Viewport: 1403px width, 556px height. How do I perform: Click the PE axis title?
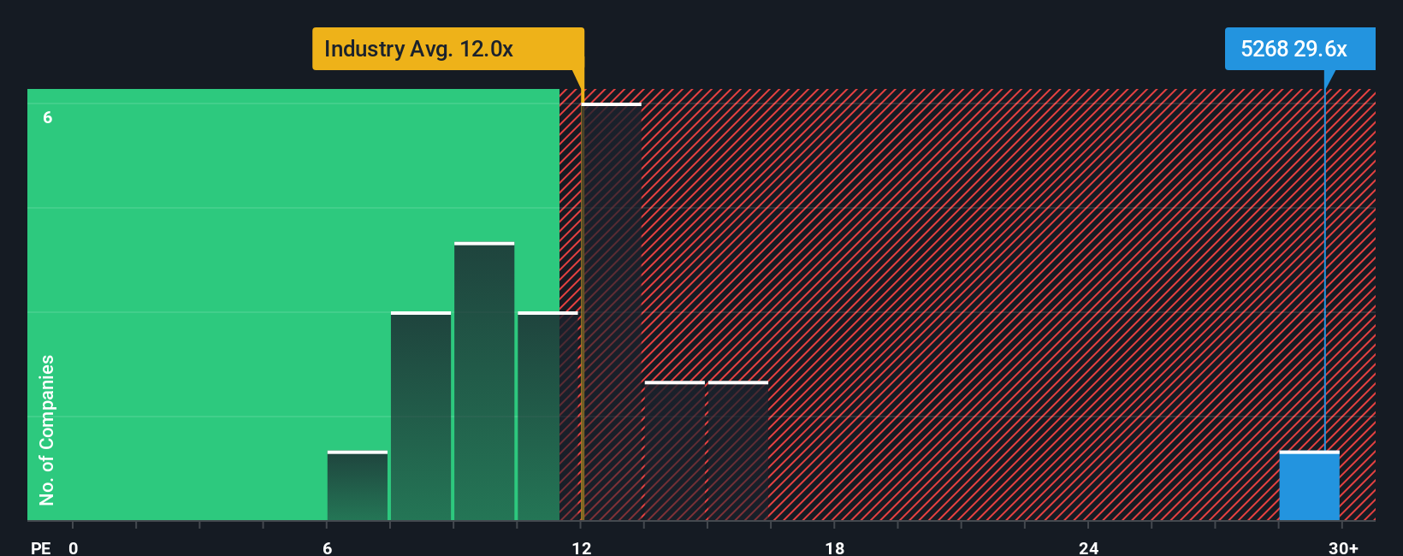pyautogui.click(x=41, y=548)
